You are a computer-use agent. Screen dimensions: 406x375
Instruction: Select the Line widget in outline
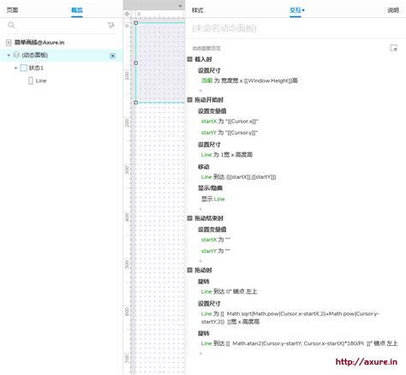click(62, 80)
